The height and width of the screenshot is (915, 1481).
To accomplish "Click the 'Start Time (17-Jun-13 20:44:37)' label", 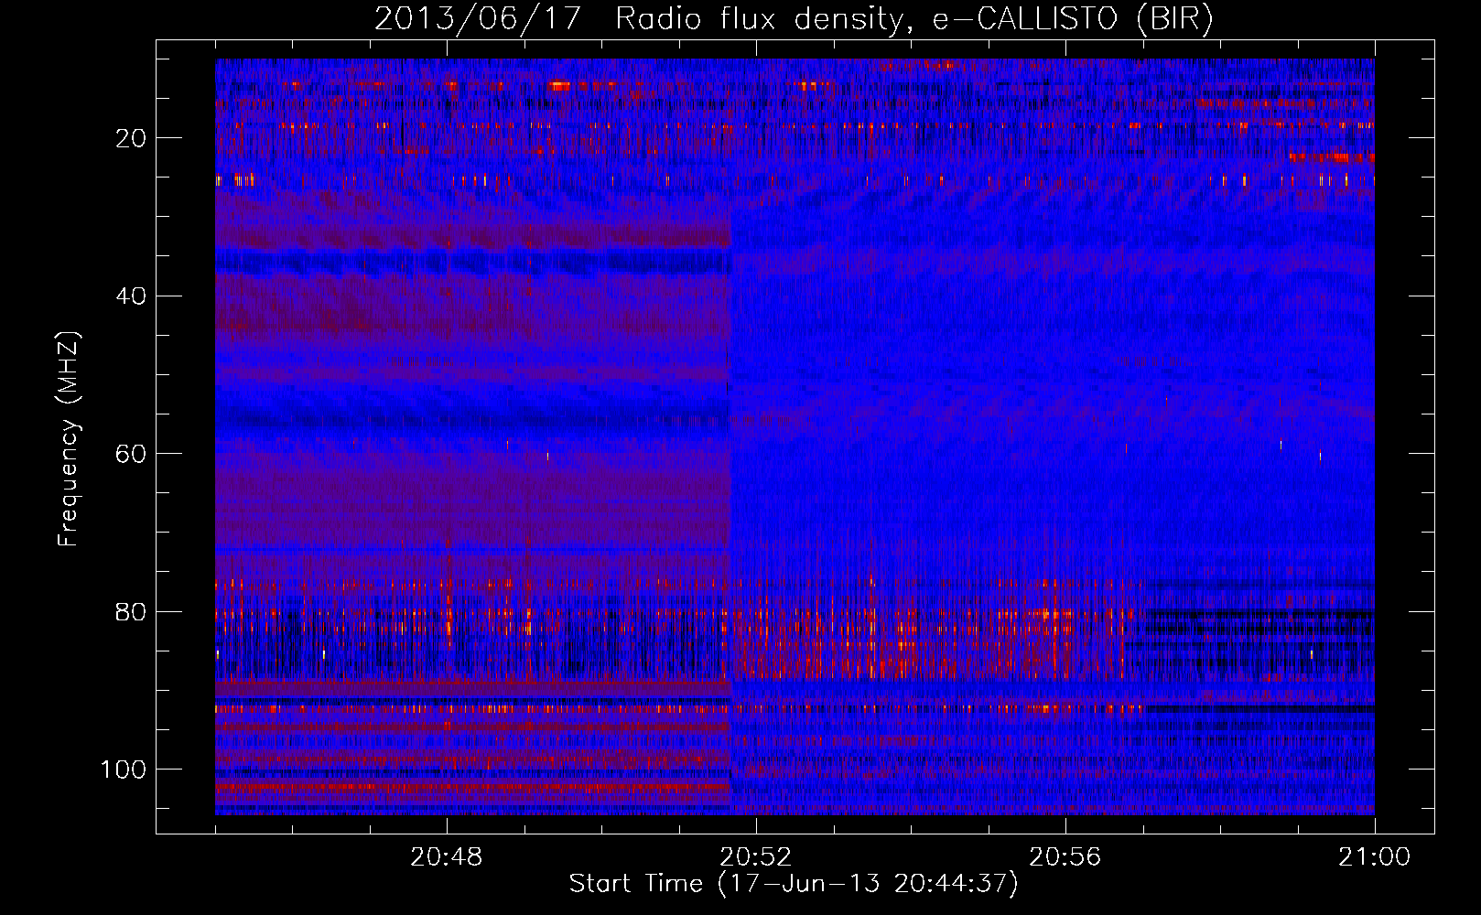I will tap(794, 884).
